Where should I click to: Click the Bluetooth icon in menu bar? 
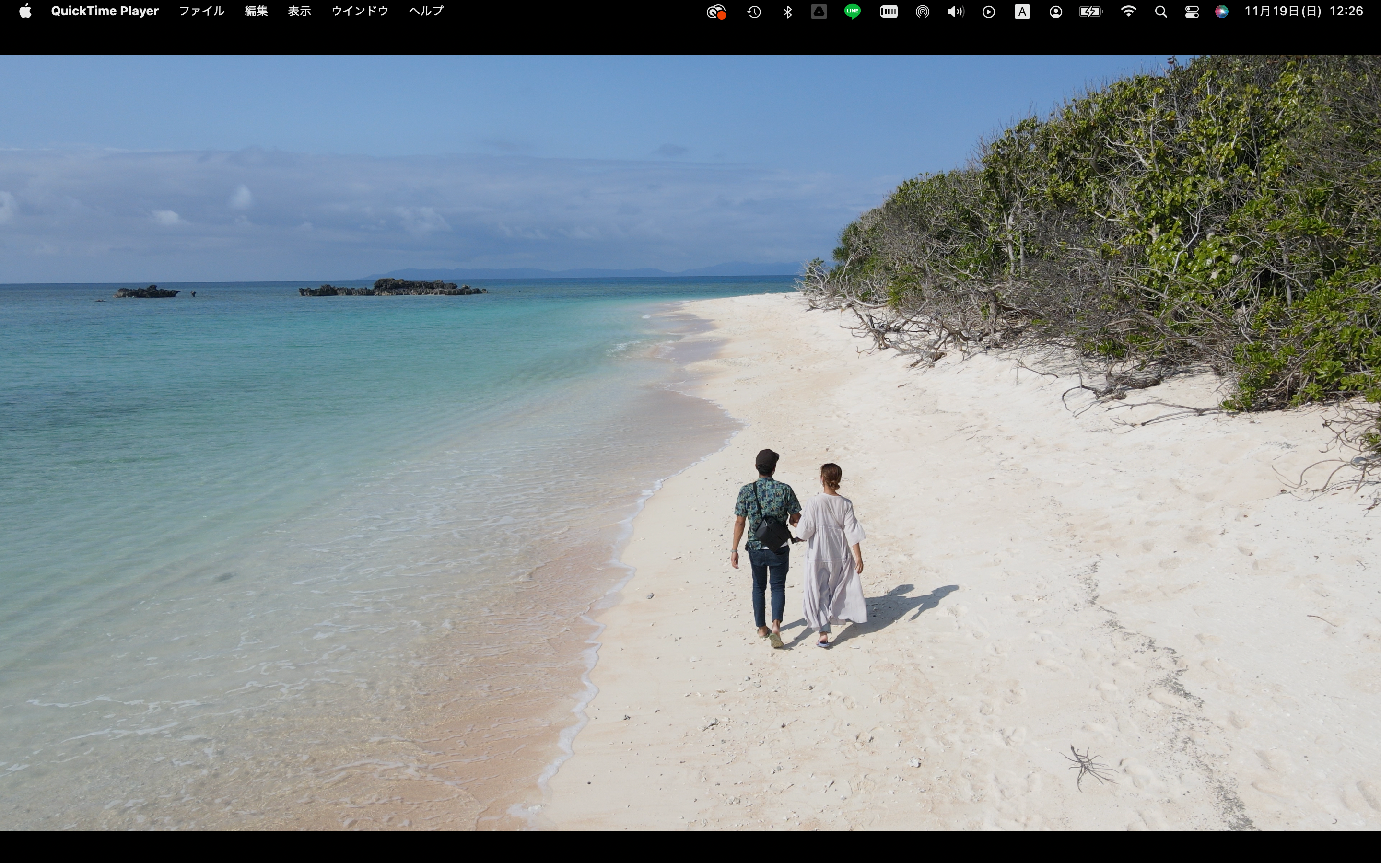[787, 12]
